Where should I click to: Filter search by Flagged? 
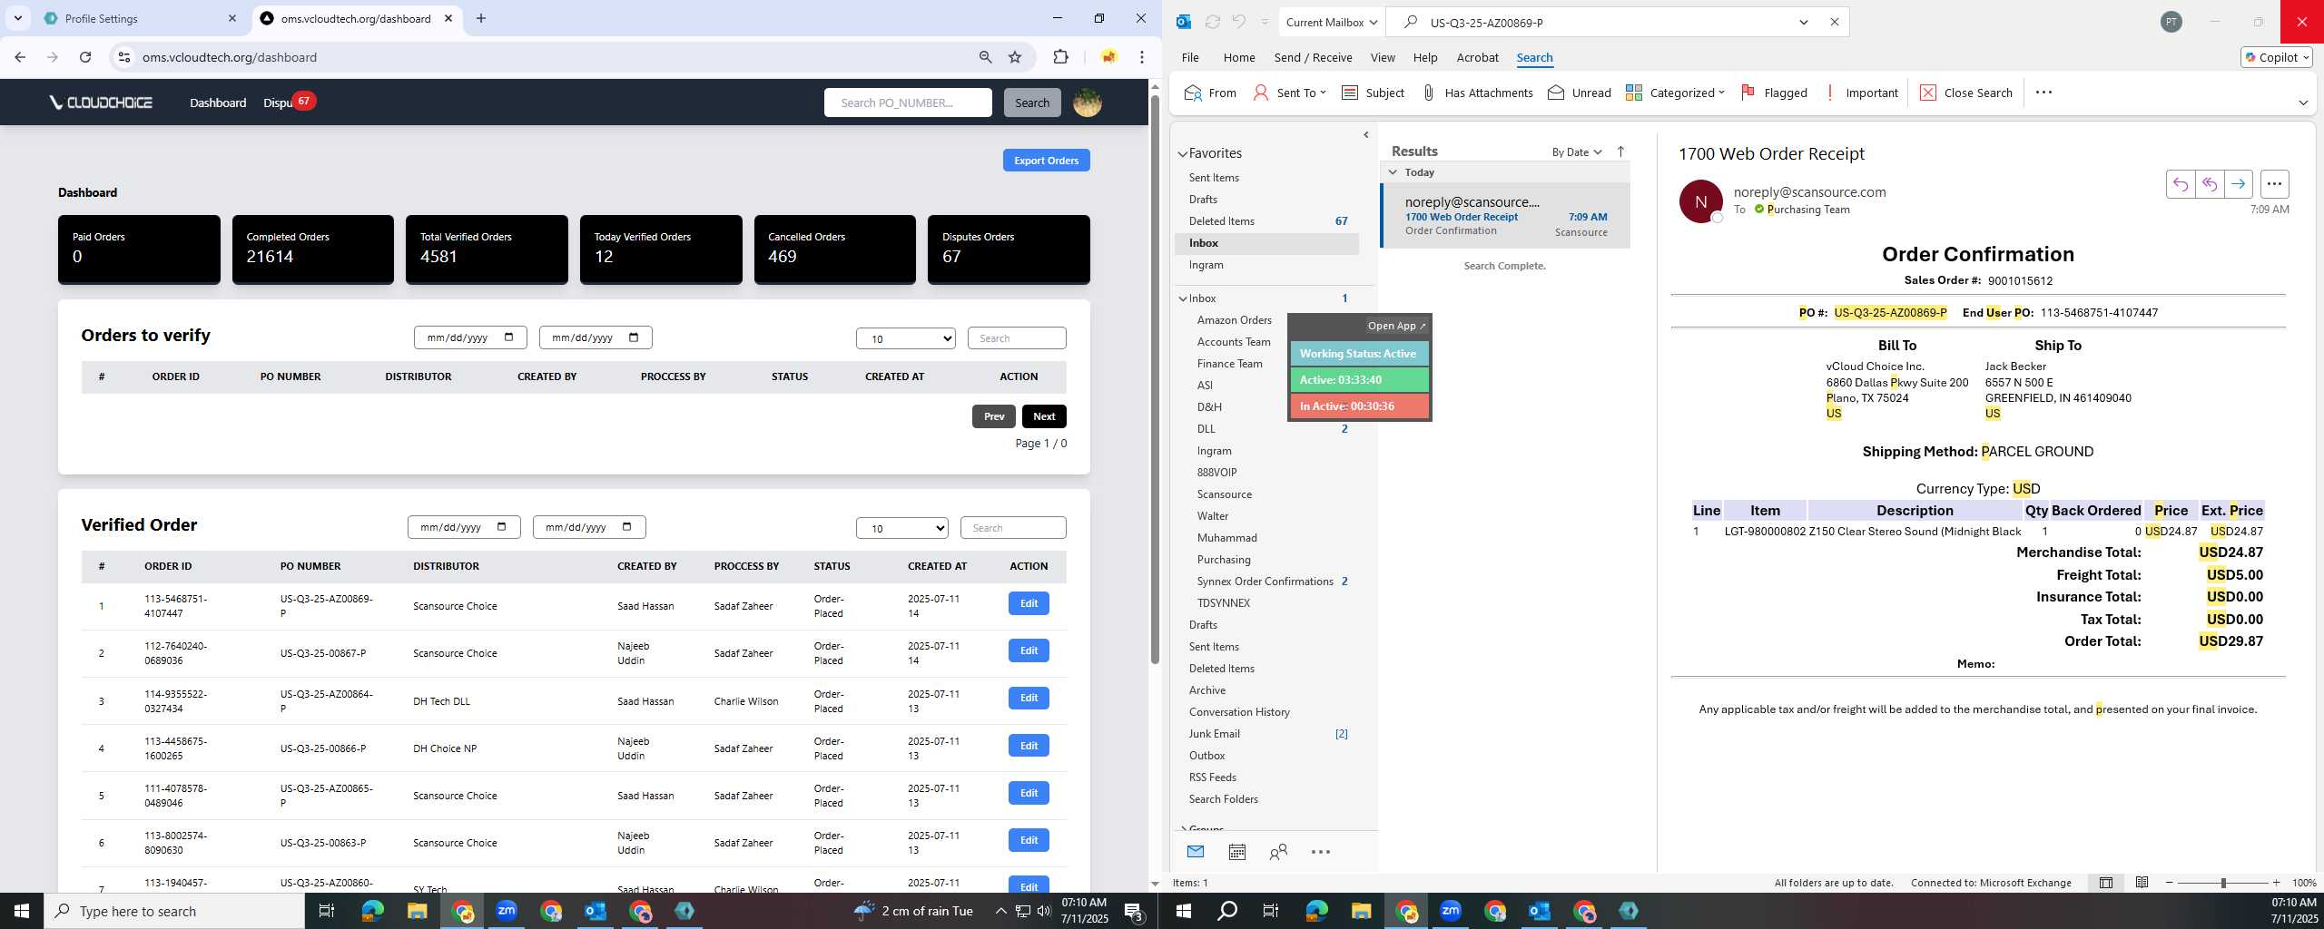click(x=1774, y=93)
